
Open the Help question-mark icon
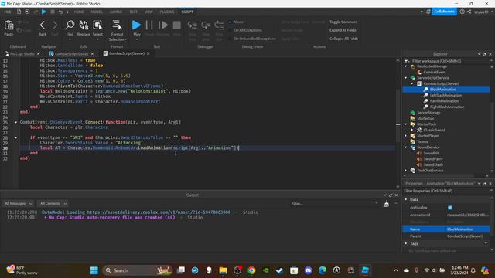tap(463, 12)
